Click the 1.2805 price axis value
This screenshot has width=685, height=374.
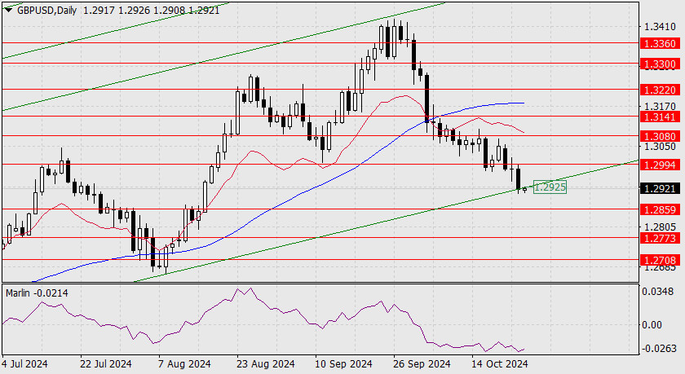(x=660, y=227)
